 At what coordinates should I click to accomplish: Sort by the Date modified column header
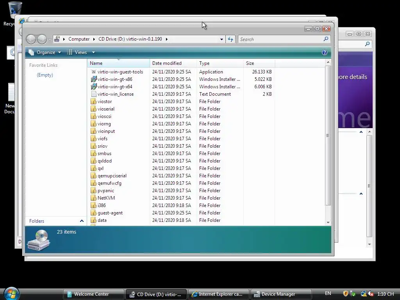(x=173, y=63)
